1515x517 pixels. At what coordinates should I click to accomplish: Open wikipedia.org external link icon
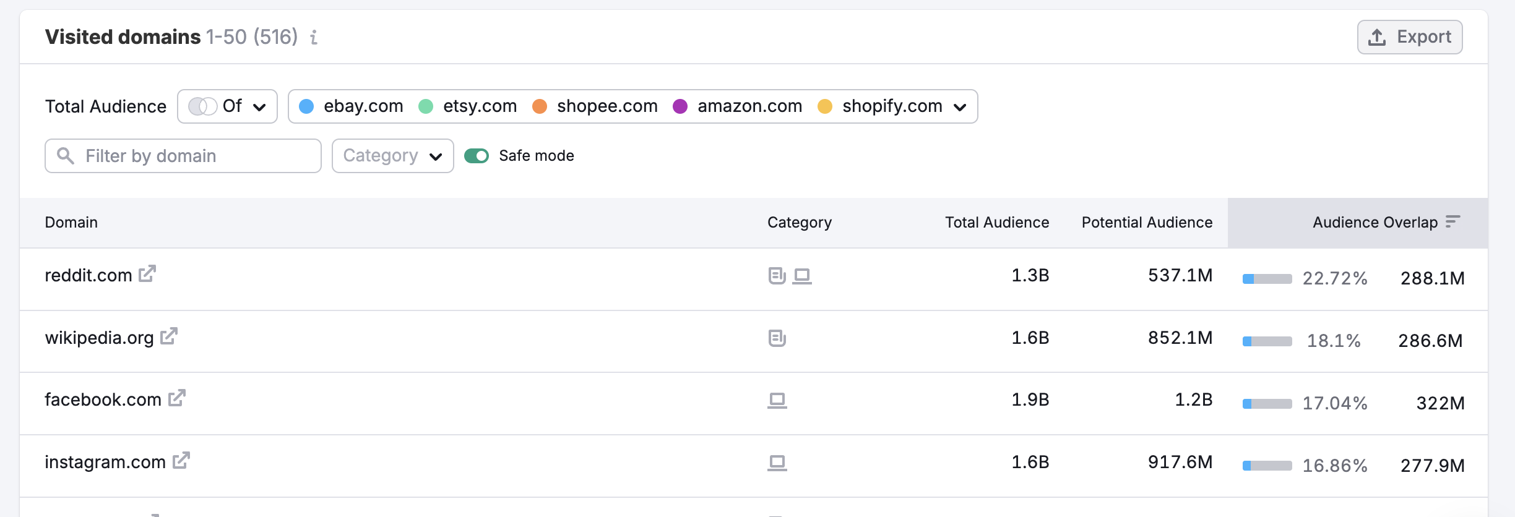click(x=169, y=336)
